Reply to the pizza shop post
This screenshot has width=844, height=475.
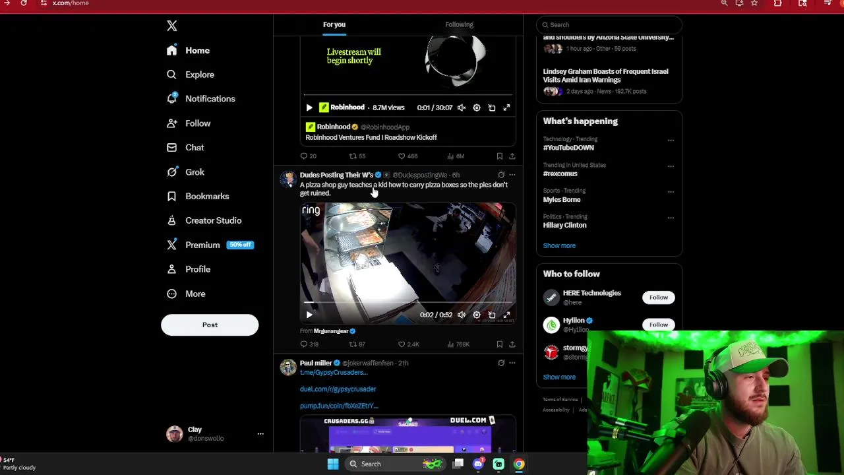point(309,344)
